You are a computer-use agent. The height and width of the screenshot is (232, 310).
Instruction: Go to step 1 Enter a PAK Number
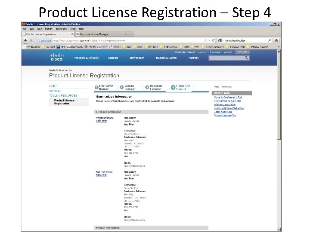click(104, 87)
